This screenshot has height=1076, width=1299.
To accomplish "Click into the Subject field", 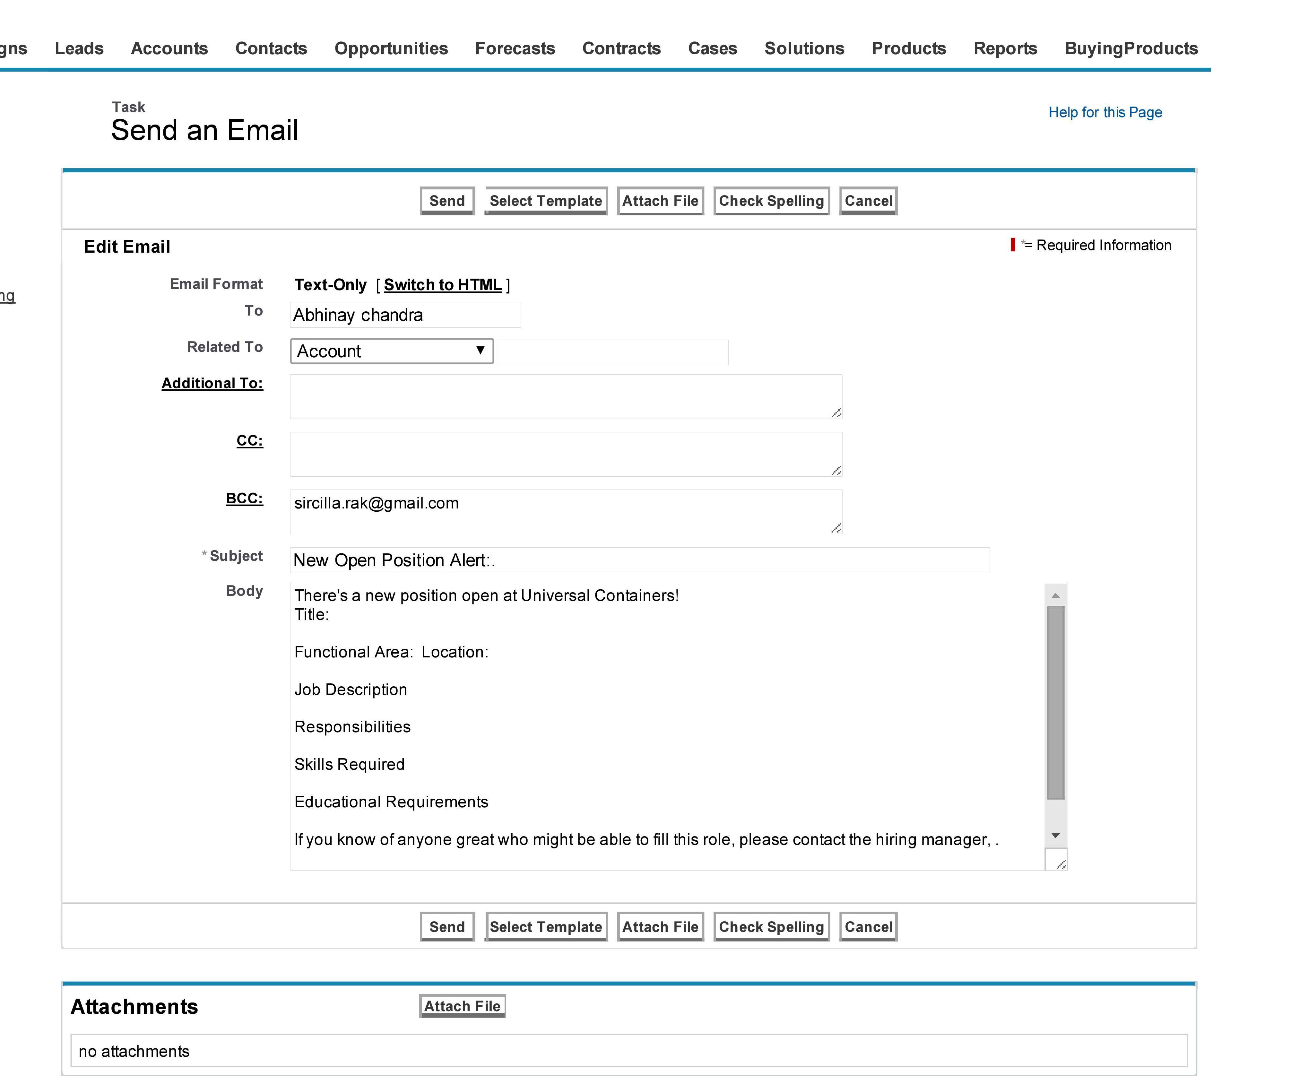I will [639, 560].
